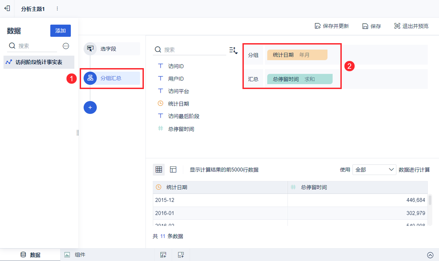Open the 总停留时间 求和 aggregation dropdown

[x=300, y=79]
